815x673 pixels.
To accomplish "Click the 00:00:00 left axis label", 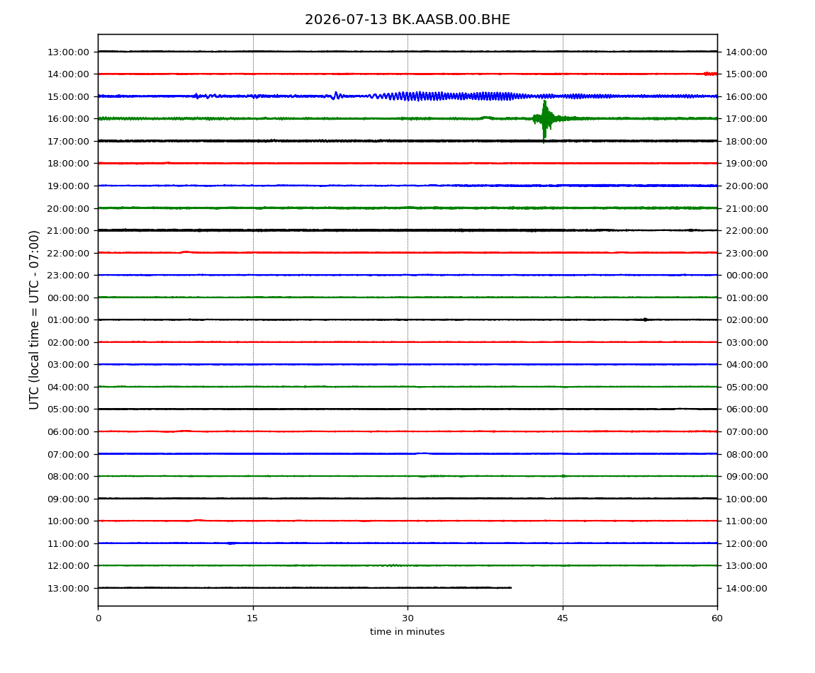I will point(68,298).
